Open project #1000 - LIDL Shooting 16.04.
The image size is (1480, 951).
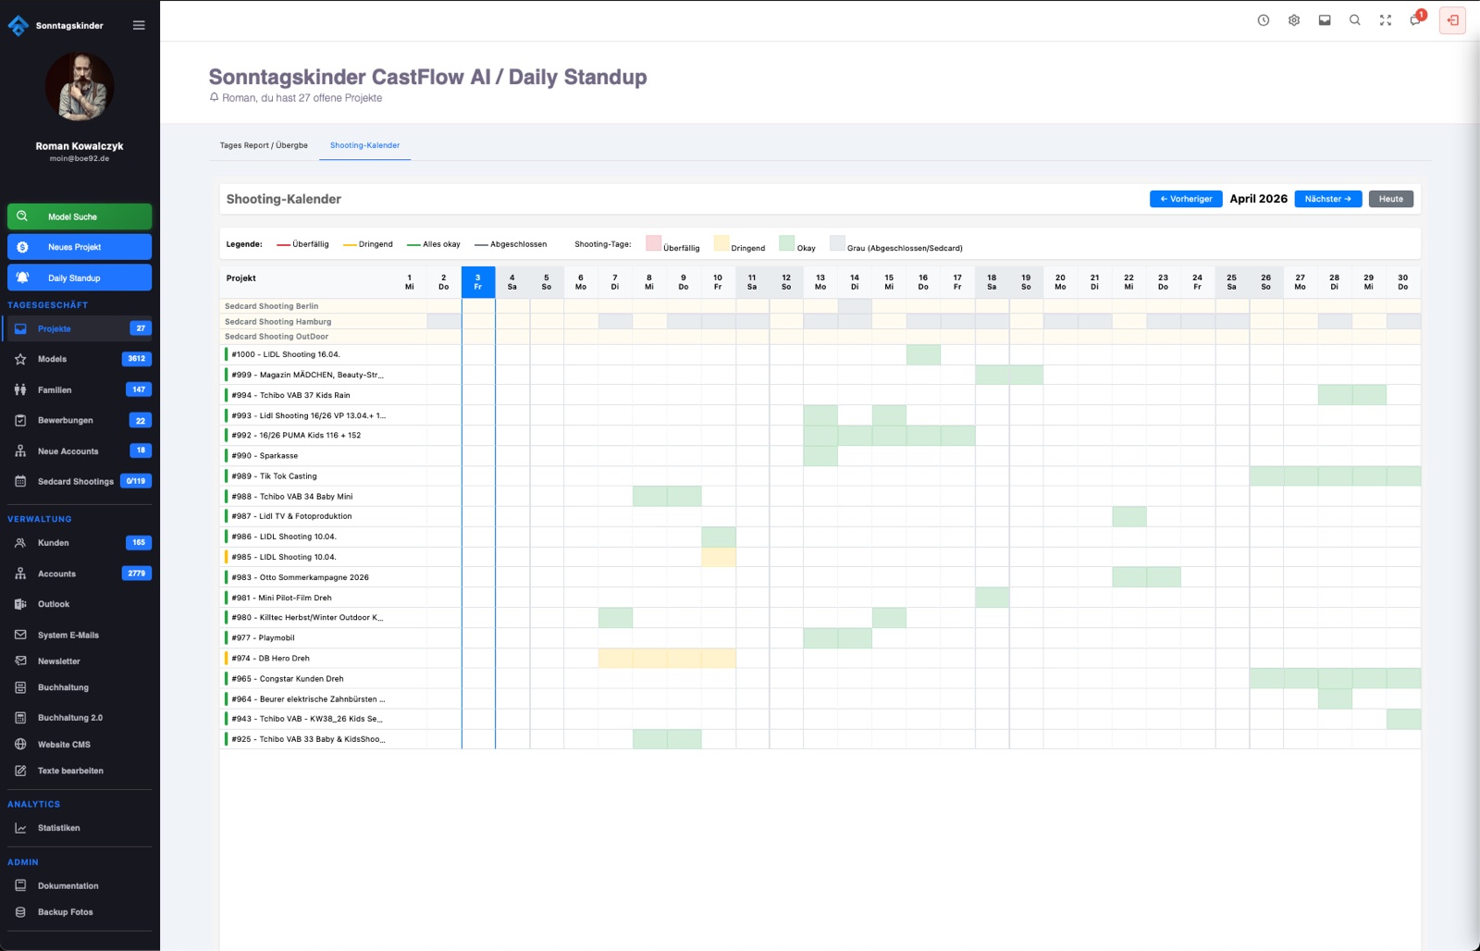[x=286, y=354]
